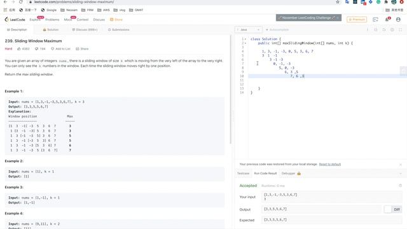Open the GMAT bookmark folder
Image resolution: width=407 pixels, height=229 pixels.
tap(136, 10)
